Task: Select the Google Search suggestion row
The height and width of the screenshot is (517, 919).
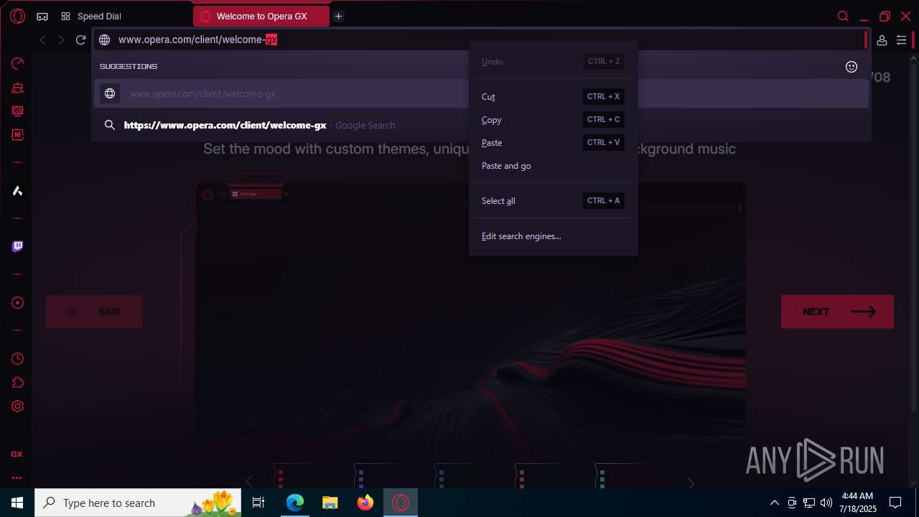Action: 481,125
